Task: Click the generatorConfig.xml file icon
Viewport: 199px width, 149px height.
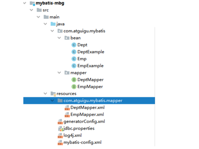Action: click(x=60, y=121)
